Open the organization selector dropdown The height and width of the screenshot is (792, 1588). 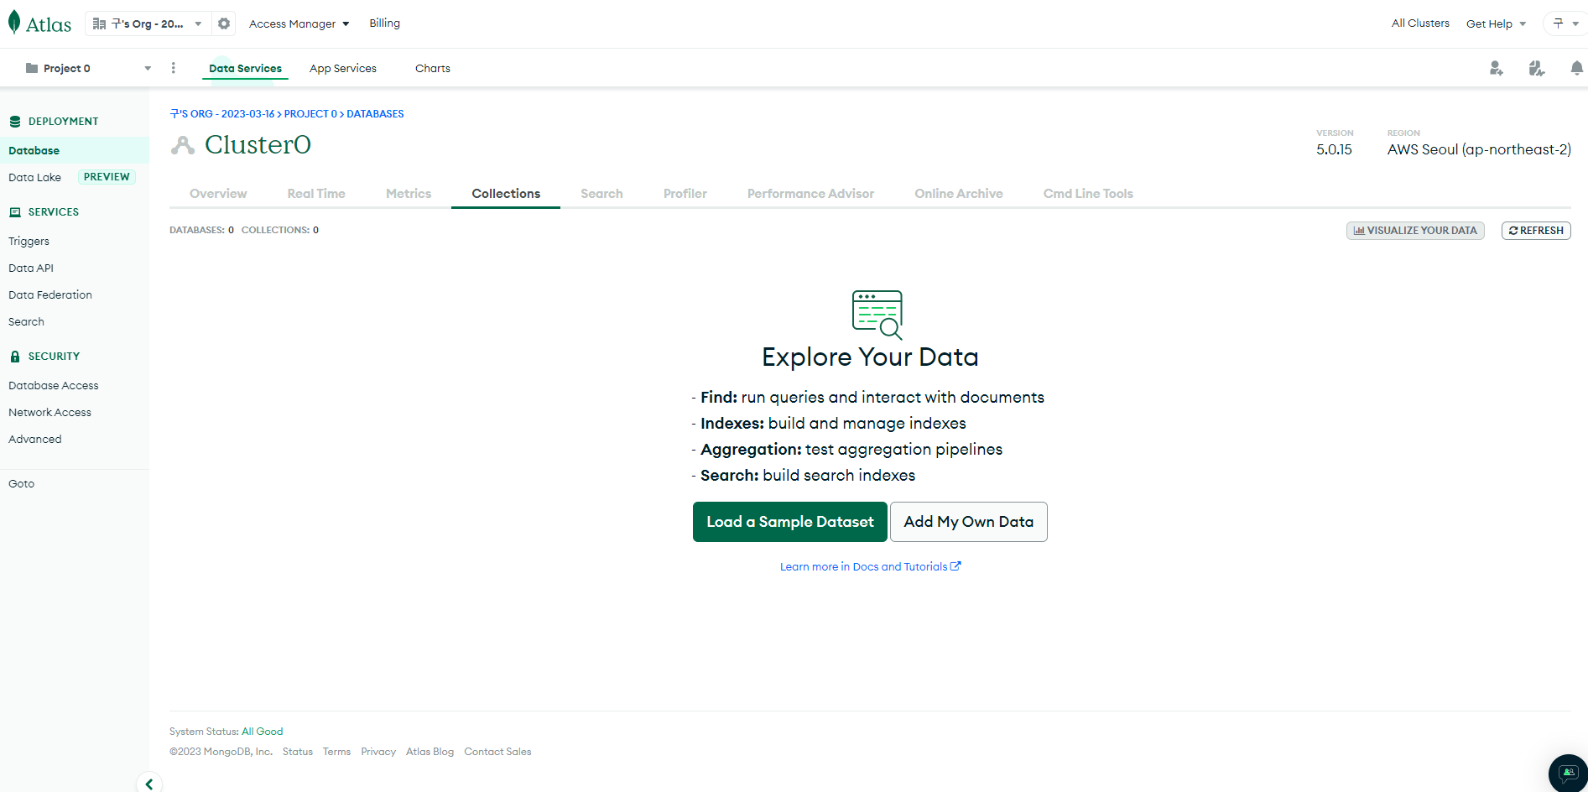[x=148, y=23]
